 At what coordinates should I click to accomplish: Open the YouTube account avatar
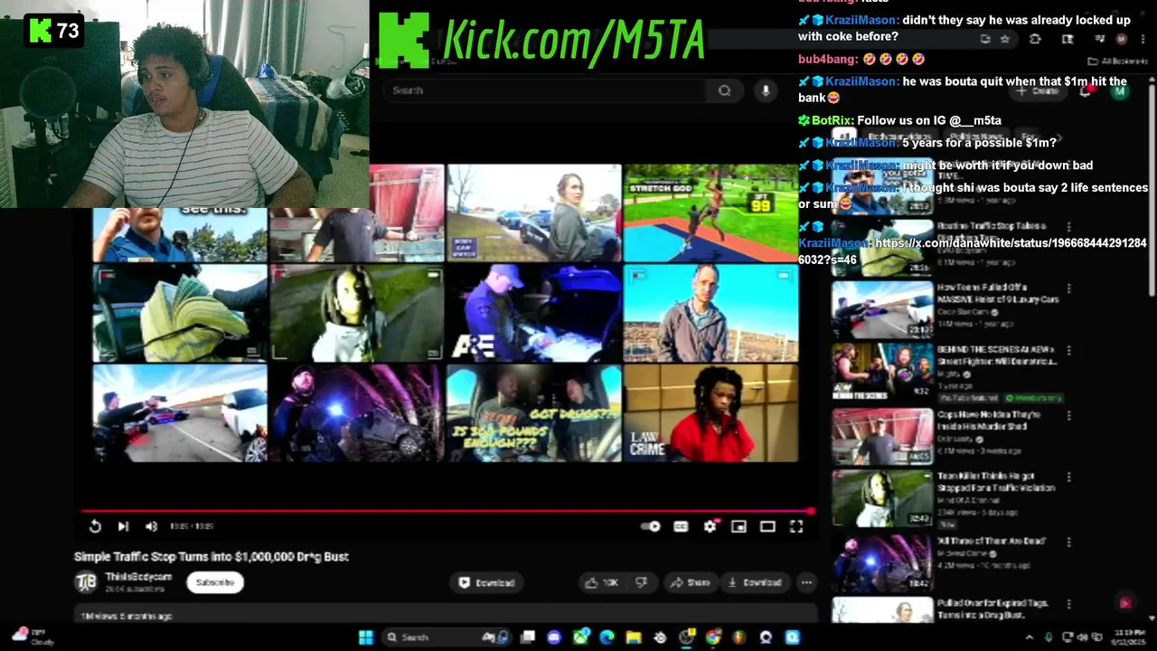pos(1120,91)
